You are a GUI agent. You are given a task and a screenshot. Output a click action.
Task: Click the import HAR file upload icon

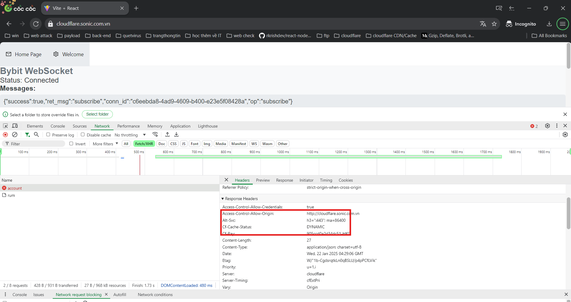point(167,135)
